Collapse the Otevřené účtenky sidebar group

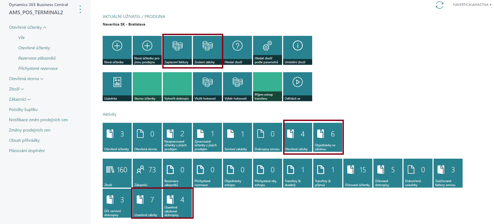pyautogui.click(x=28, y=27)
